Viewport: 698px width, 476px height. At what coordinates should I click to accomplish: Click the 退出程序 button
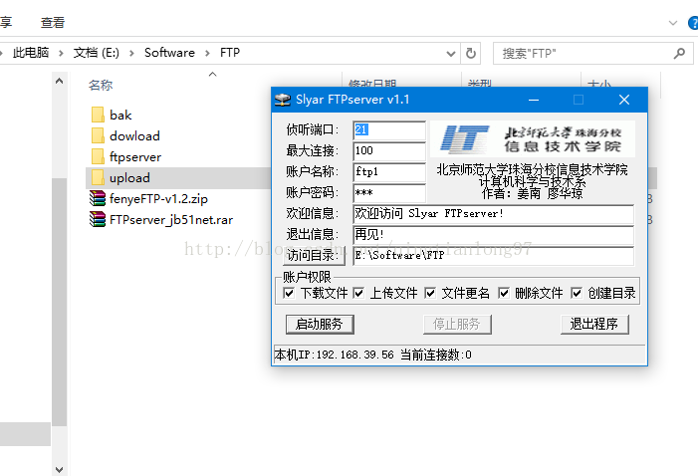594,325
